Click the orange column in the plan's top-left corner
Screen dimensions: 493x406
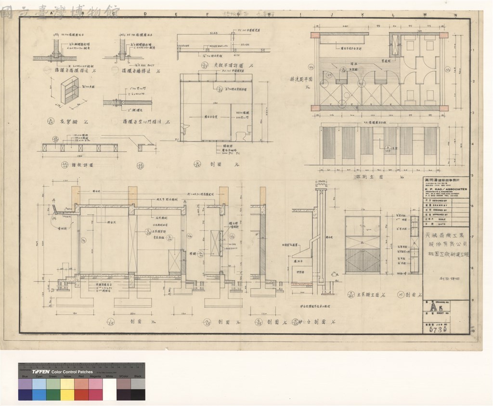(315, 35)
